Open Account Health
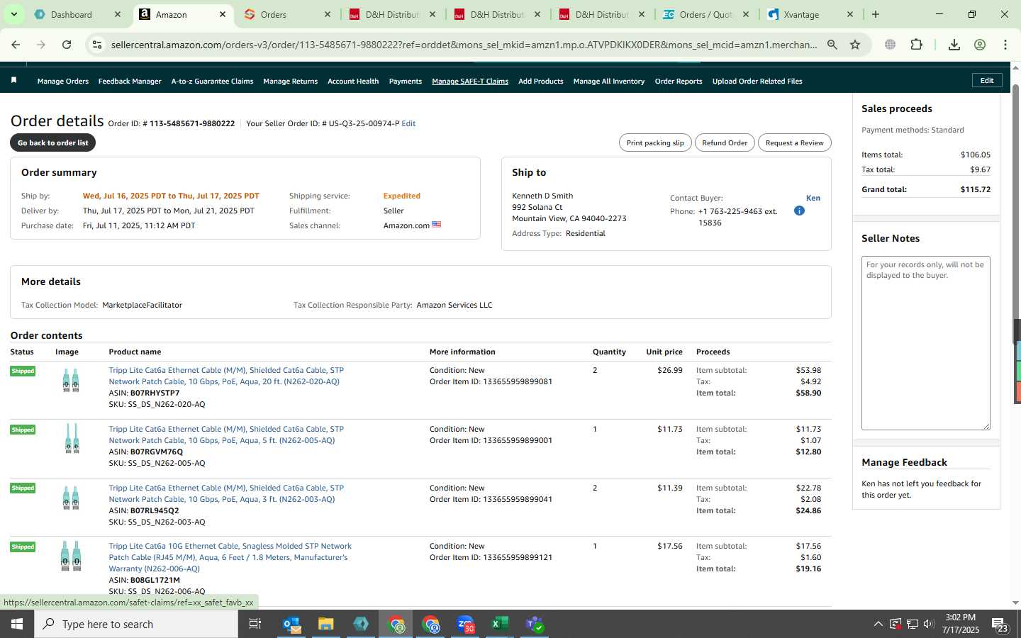Screen dimensions: 1021x638 (x=353, y=82)
